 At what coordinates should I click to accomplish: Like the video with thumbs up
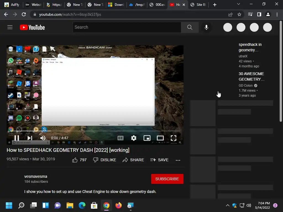pyautogui.click(x=79, y=160)
